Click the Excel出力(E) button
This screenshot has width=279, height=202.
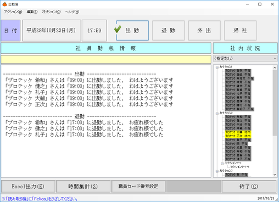tap(28, 187)
